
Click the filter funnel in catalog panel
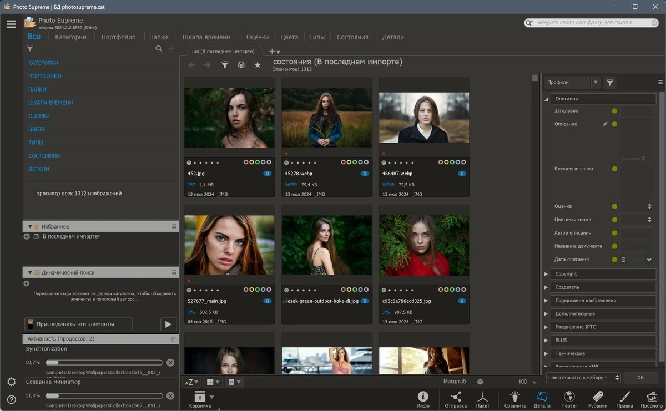(x=30, y=49)
